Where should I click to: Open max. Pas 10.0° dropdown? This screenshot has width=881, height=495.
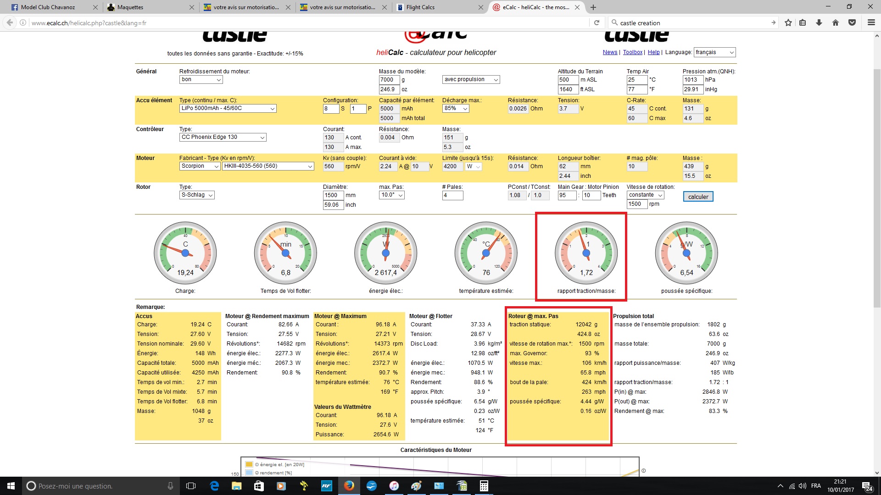pos(391,195)
